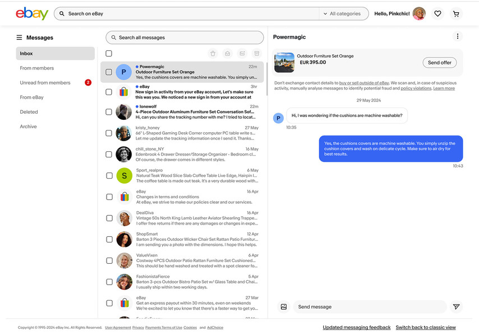Screen dimensions: 479x336
Task: Tick the checkbox for Sport_realpro message
Action: click(x=109, y=176)
